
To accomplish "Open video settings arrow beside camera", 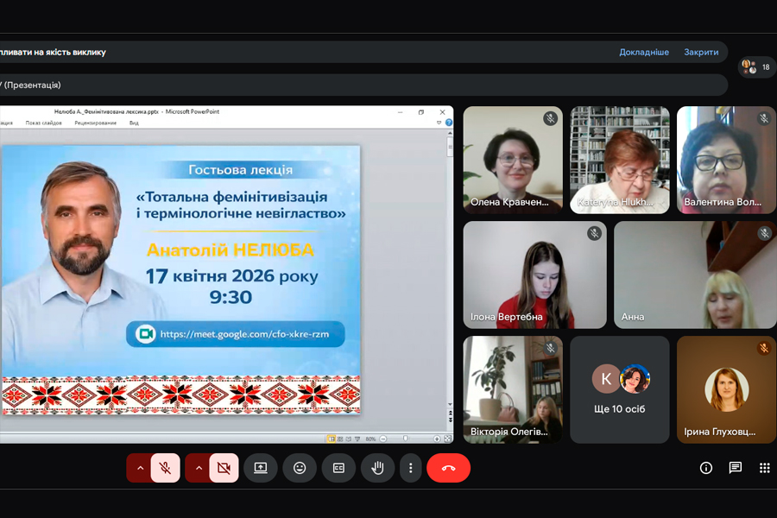I will coord(199,468).
